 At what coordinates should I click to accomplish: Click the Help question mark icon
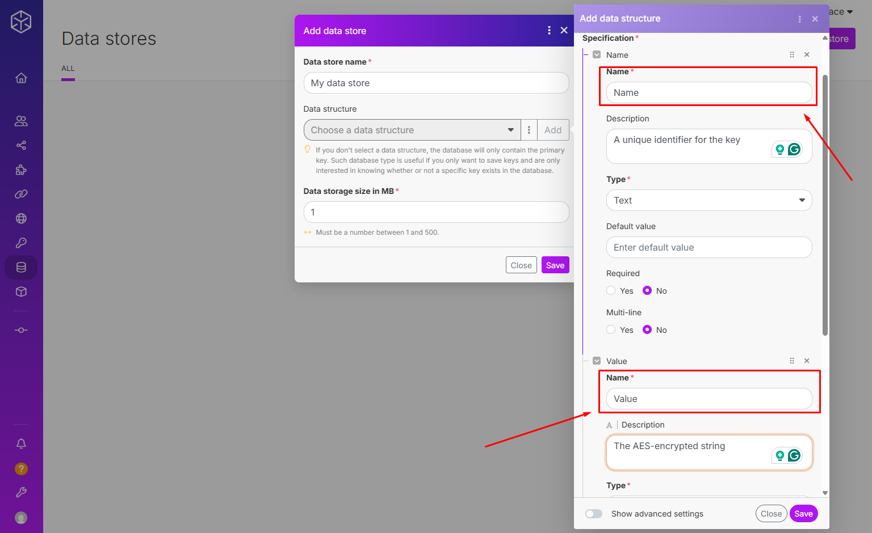pyautogui.click(x=21, y=469)
